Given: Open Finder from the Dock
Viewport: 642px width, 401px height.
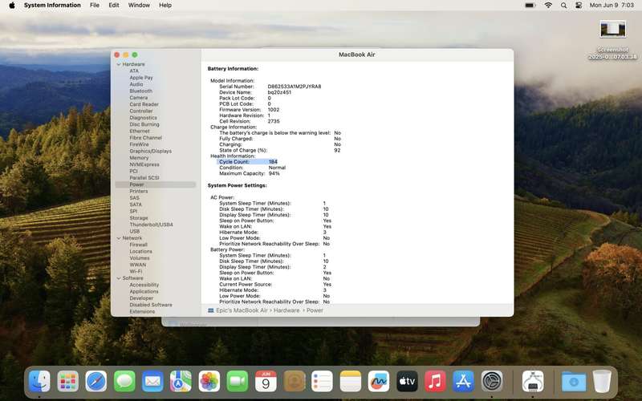Looking at the screenshot, I should (x=39, y=381).
